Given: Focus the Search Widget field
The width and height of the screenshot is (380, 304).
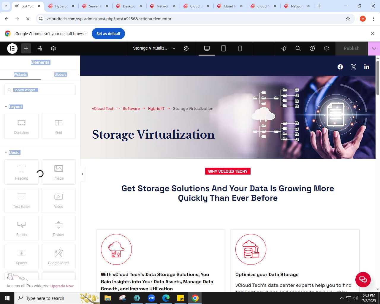Looking at the screenshot, I should pos(40,90).
